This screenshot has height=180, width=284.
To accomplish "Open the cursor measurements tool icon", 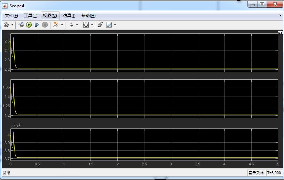I will pyautogui.click(x=100, y=25).
